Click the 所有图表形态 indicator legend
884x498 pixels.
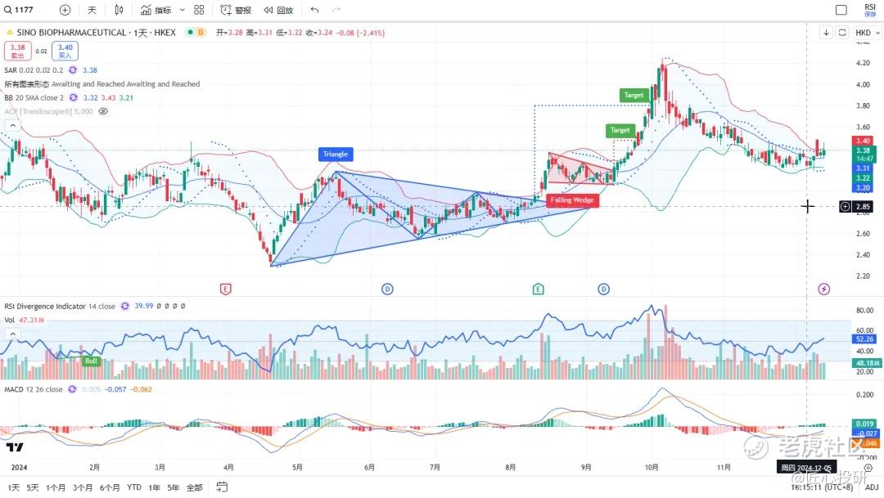102,84
